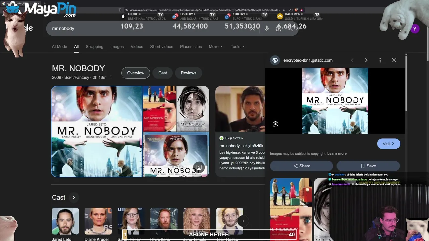
Task: Go to next image in preview panel
Action: [366, 60]
